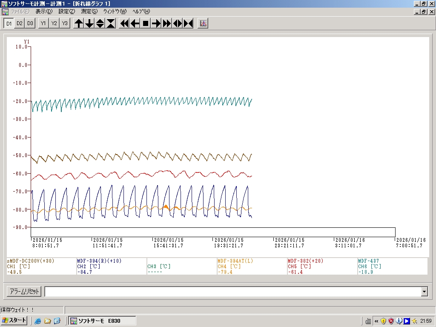The image size is (436, 327).
Task: Open the graph cursor tool icon
Action: tap(204, 23)
